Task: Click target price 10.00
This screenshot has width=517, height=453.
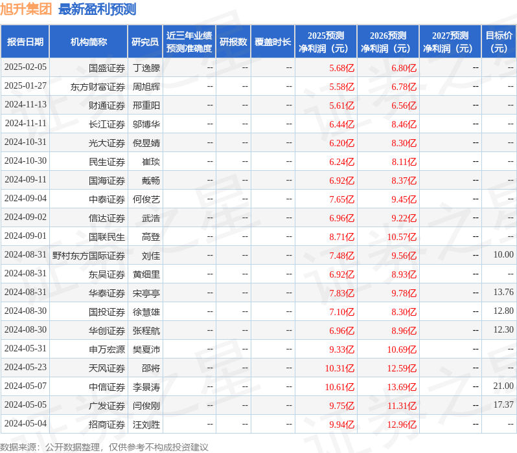Action: (x=503, y=255)
